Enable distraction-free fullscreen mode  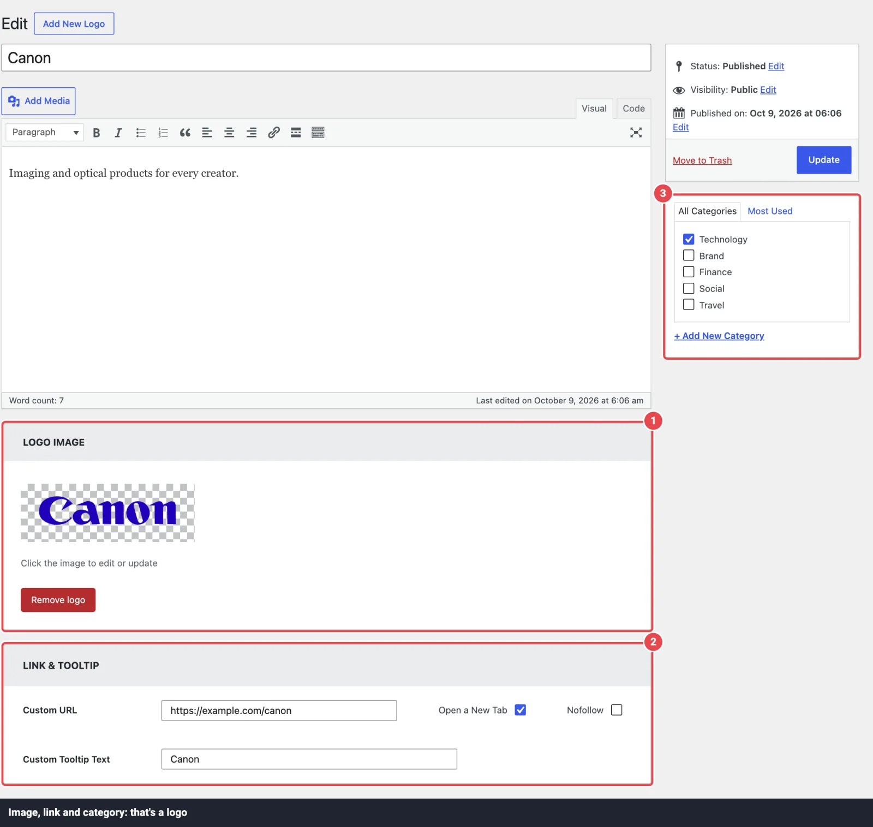pos(636,133)
